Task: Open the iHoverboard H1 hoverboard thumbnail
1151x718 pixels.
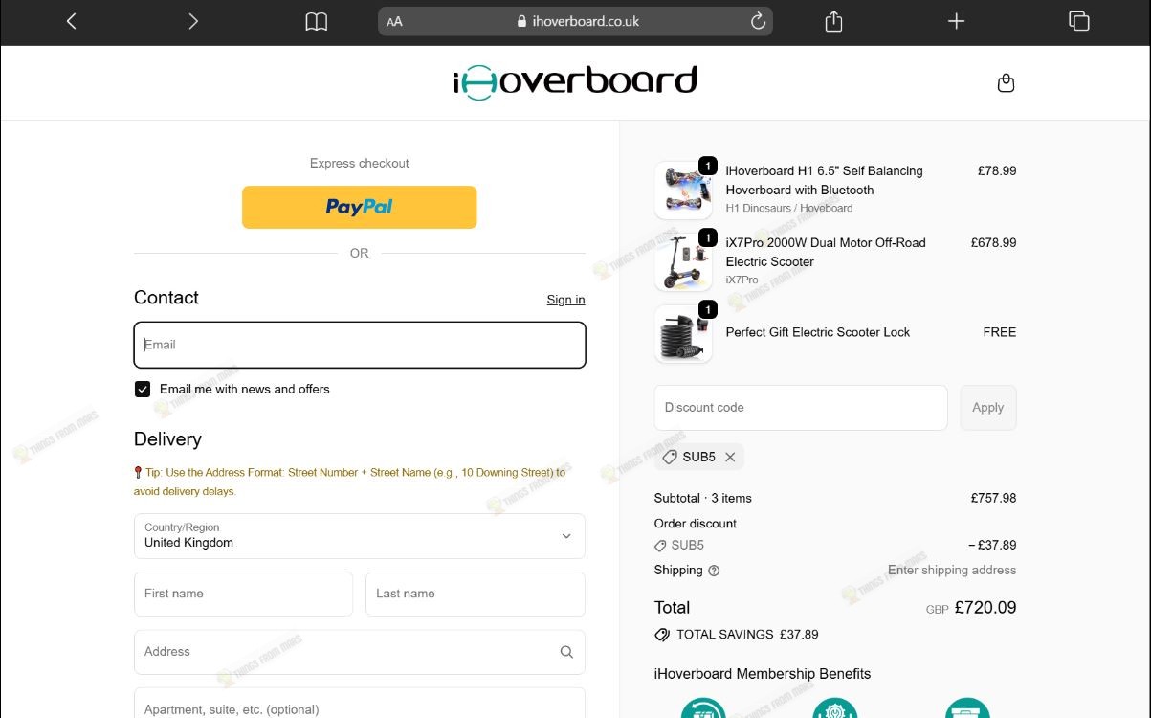Action: tap(683, 190)
